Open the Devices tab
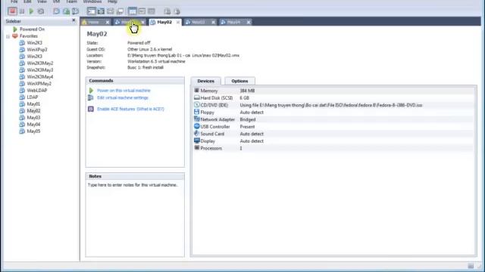485x272 pixels. [205, 81]
